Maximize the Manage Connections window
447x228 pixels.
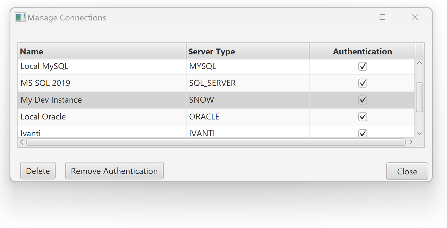(x=382, y=17)
